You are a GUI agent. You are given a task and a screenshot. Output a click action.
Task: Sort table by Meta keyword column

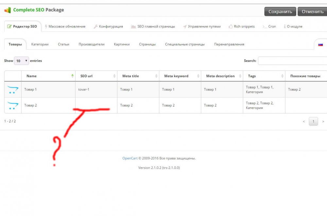coord(180,76)
